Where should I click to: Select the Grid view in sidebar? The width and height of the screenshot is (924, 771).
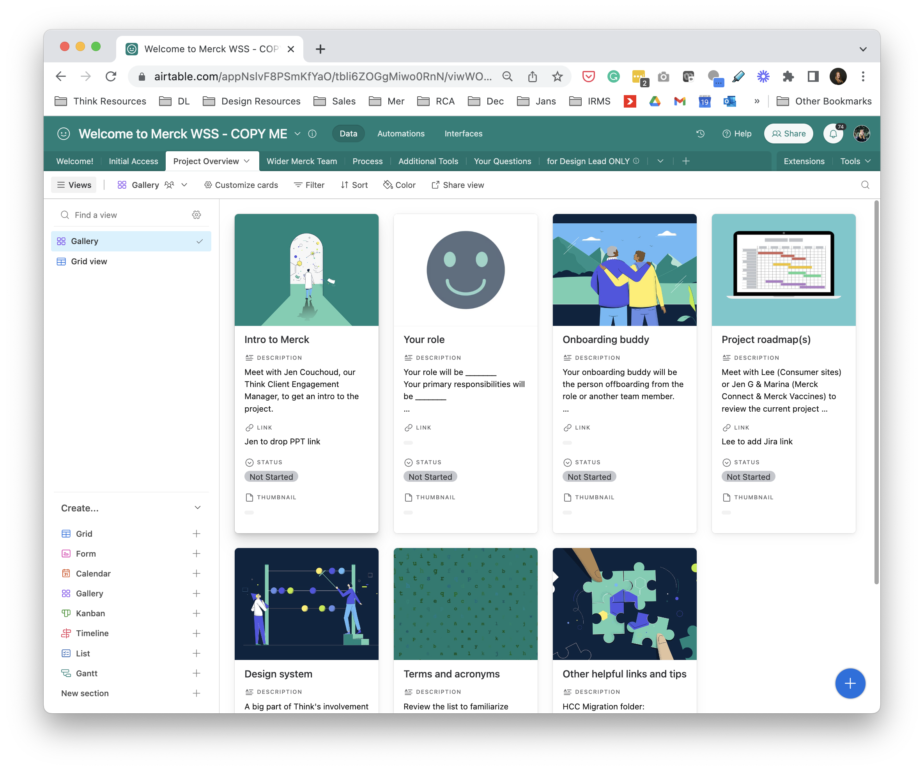tap(131, 261)
